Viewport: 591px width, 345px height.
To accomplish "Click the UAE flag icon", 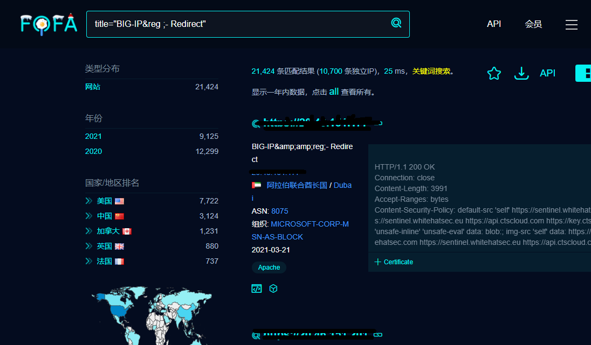I will (x=256, y=185).
